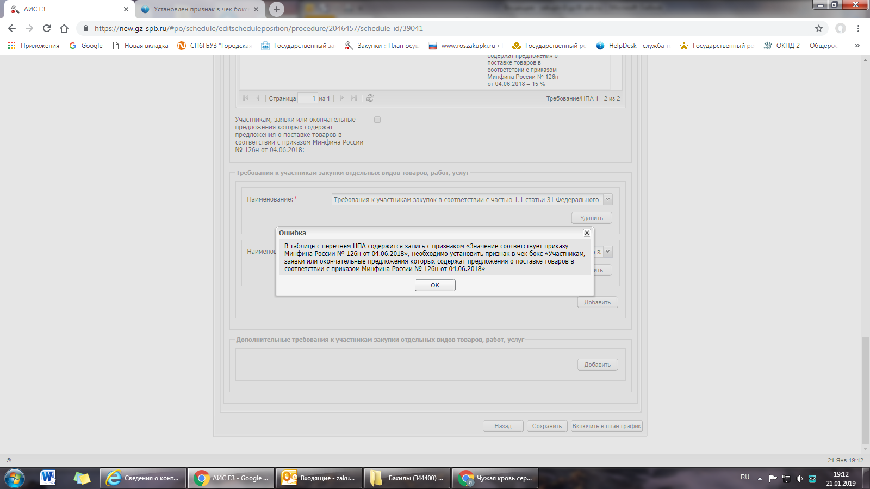Open the Windows Start menu

coord(15,478)
